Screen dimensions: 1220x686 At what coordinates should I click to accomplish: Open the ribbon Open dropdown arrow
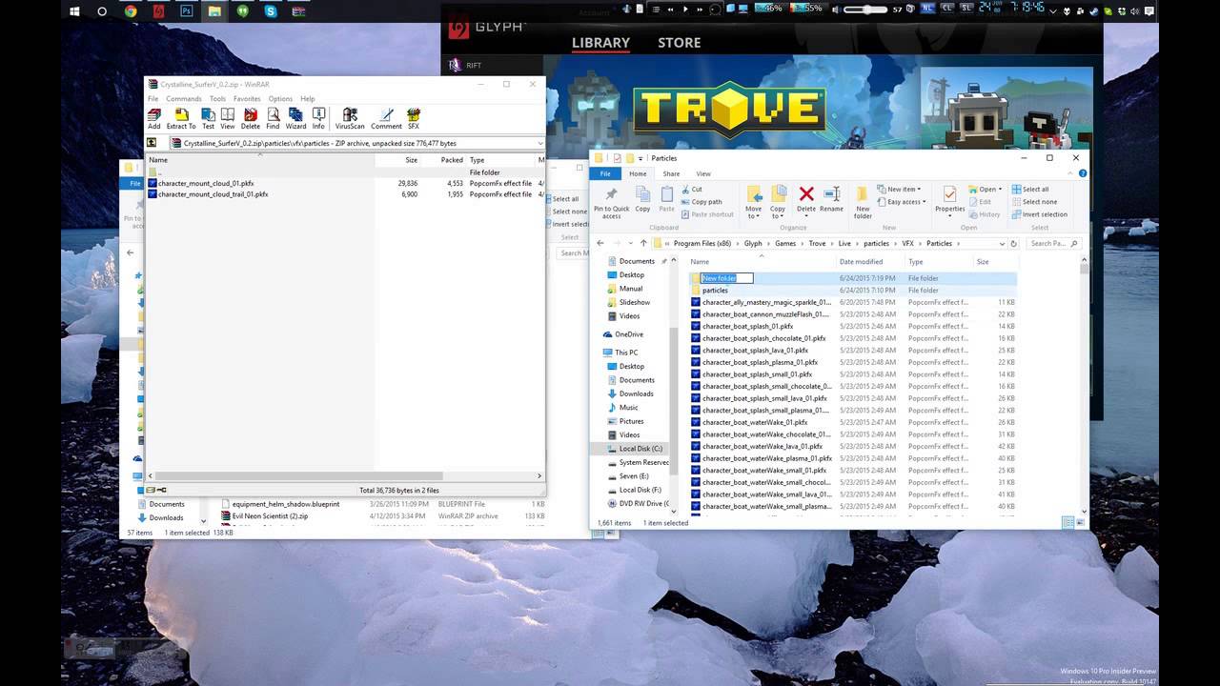(998, 190)
